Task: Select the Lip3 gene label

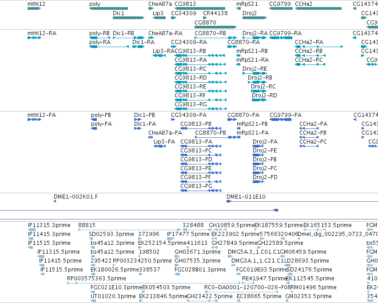Action: (x=158, y=13)
